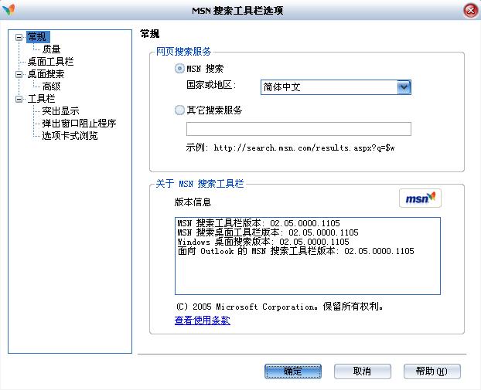
Task: Click the custom search service URL field
Action: [x=298, y=129]
